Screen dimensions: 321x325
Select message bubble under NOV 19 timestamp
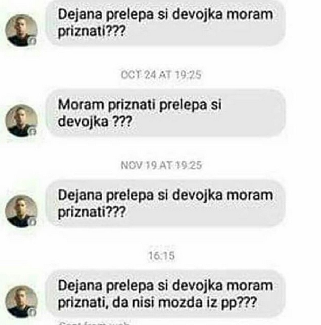[166, 203]
